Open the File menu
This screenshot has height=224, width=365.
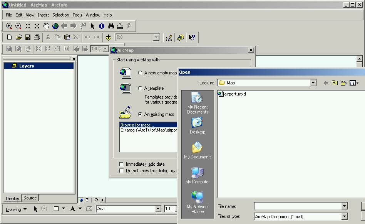tap(9, 15)
